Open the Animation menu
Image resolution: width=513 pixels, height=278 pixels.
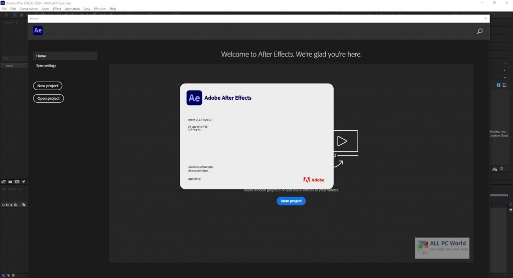[72, 9]
